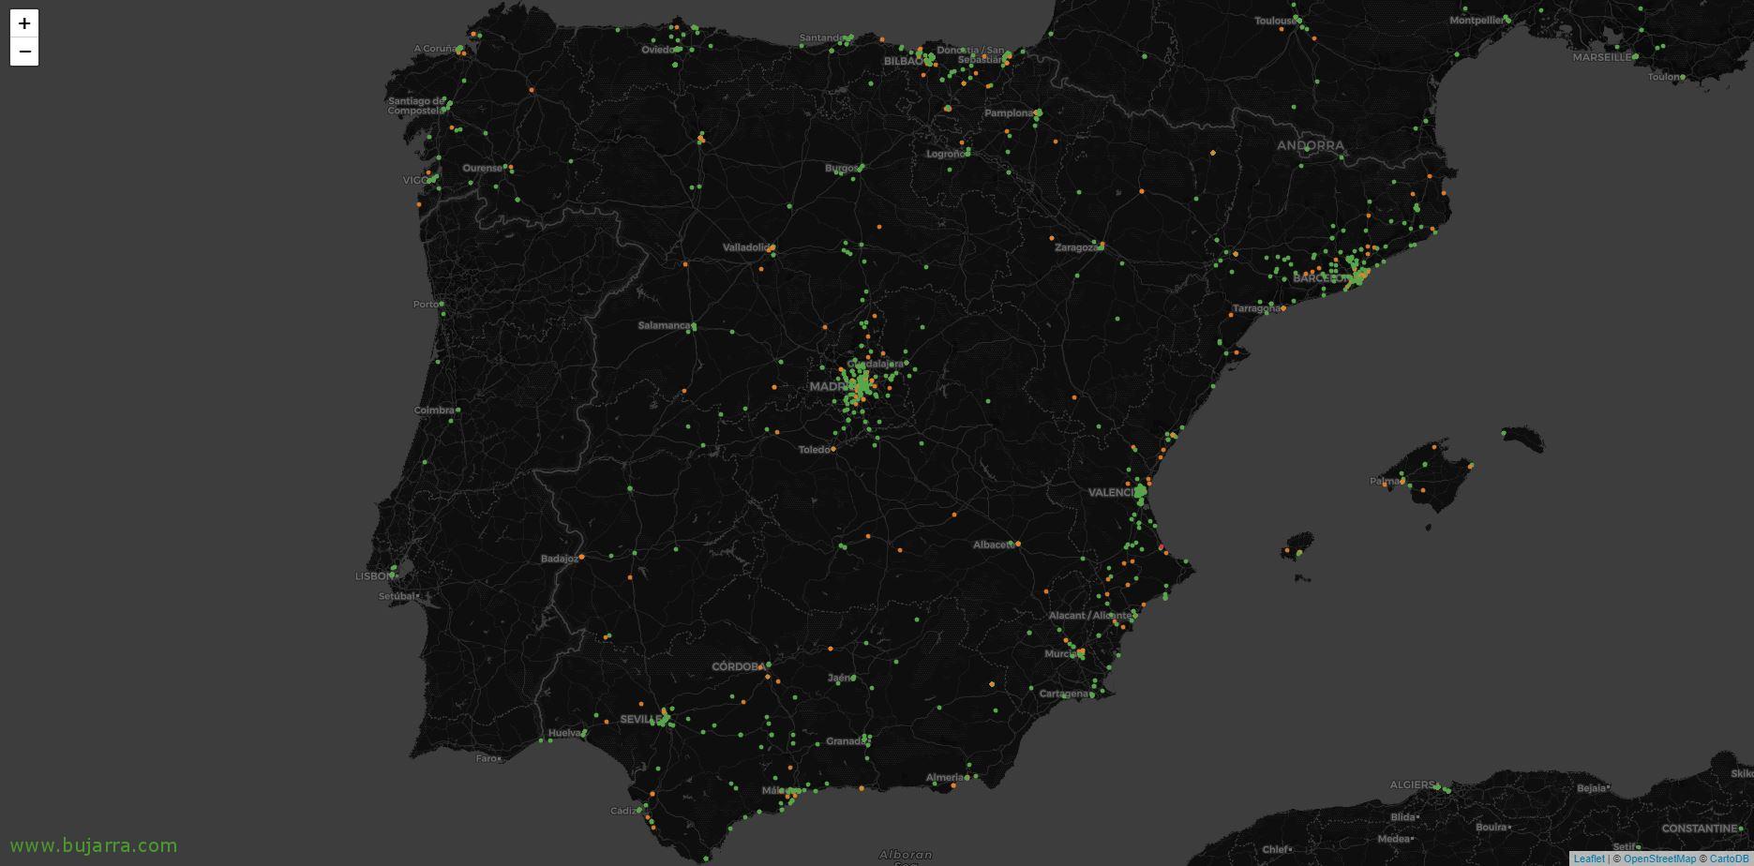
Task: Open the Leaflet attribution link
Action: click(1588, 859)
